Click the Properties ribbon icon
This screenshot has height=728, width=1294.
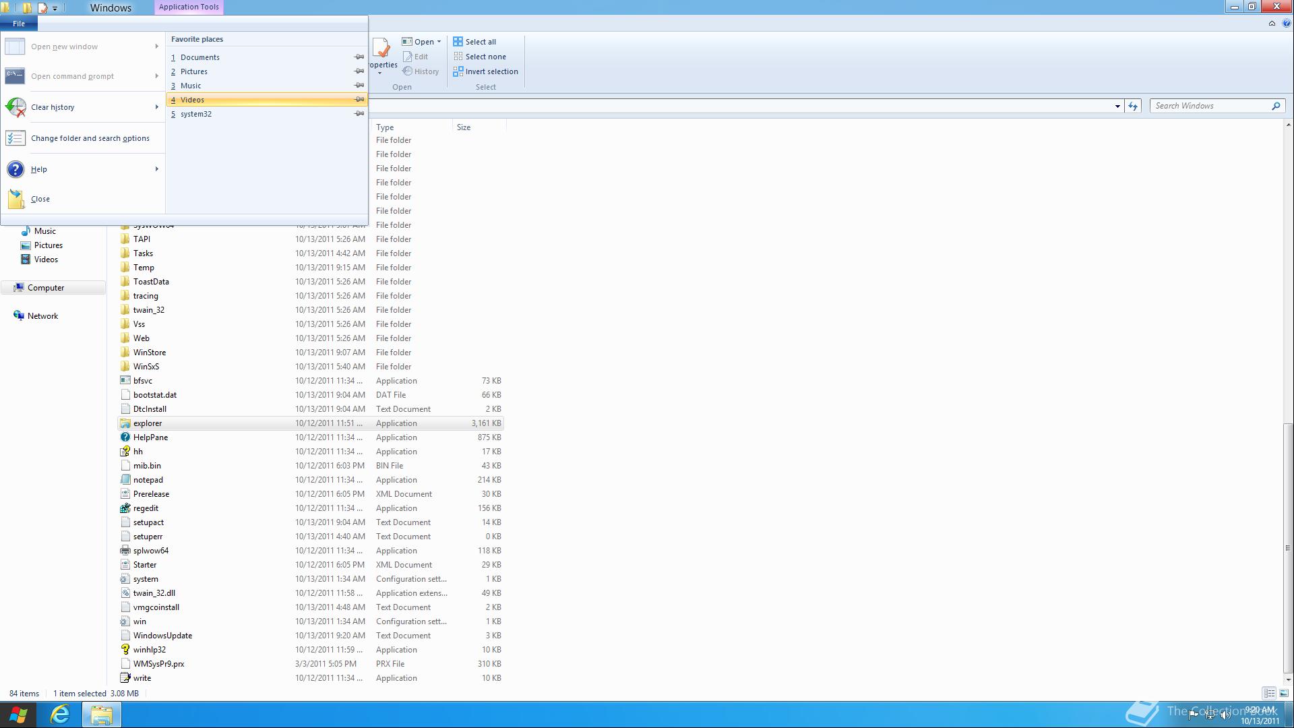[382, 49]
